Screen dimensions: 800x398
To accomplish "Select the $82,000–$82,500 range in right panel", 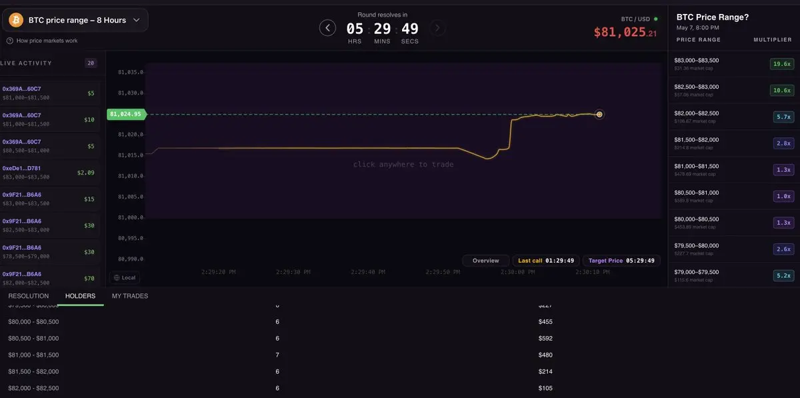I will click(734, 117).
